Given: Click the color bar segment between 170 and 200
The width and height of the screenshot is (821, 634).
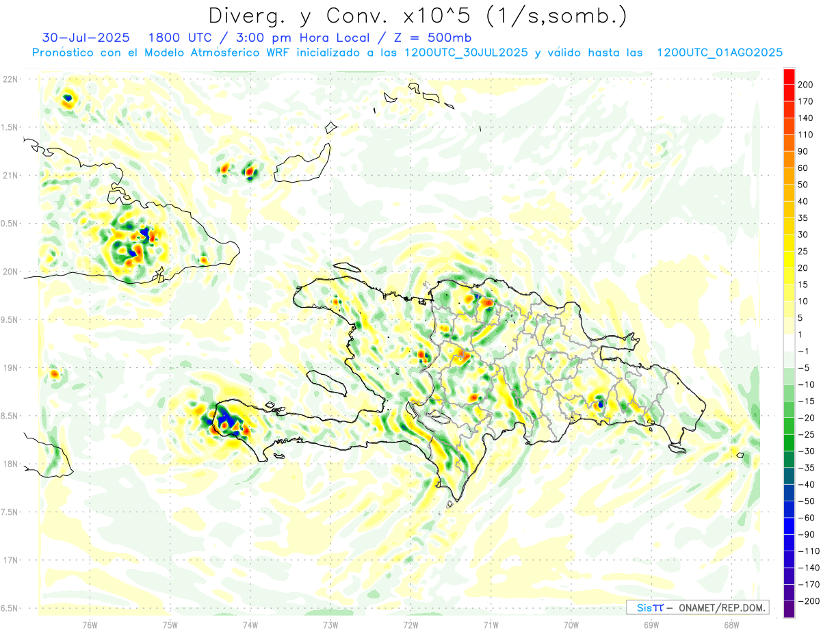Looking at the screenshot, I should 790,93.
